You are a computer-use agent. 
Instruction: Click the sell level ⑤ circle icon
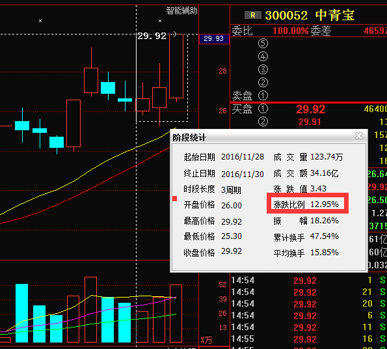pos(263,43)
